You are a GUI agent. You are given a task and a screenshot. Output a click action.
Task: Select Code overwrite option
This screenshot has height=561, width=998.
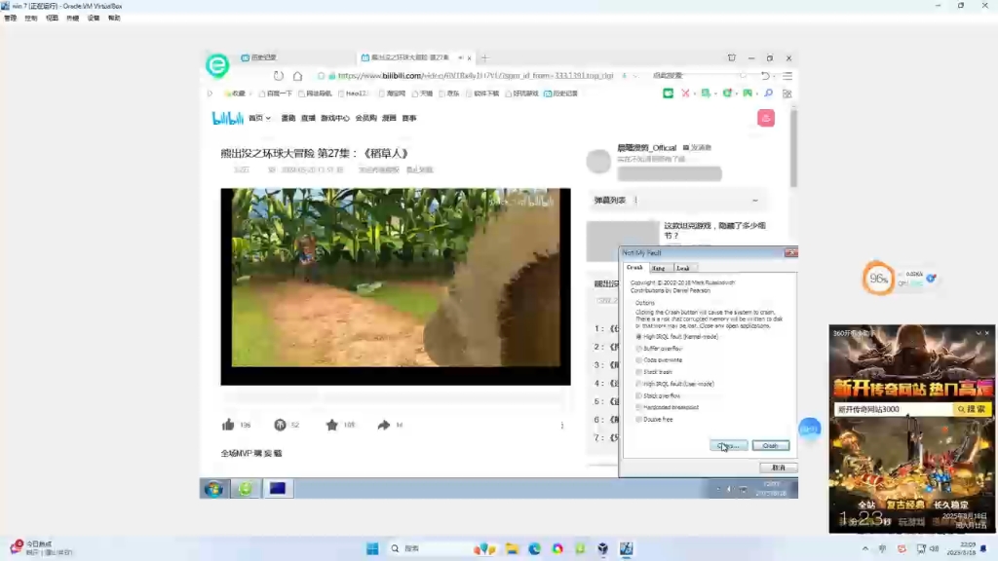(x=660, y=360)
